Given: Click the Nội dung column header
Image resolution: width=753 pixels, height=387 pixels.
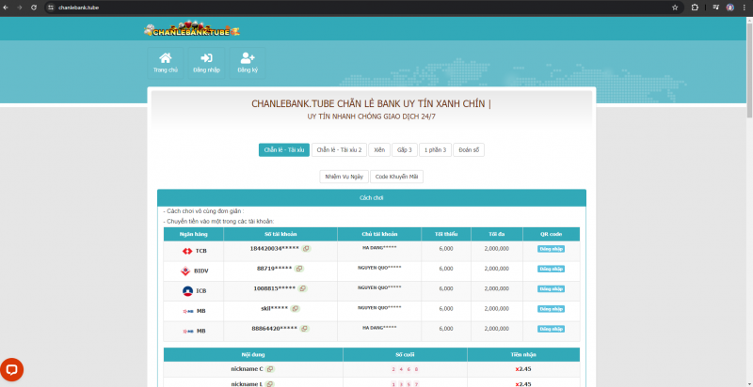Looking at the screenshot, I should coord(253,355).
